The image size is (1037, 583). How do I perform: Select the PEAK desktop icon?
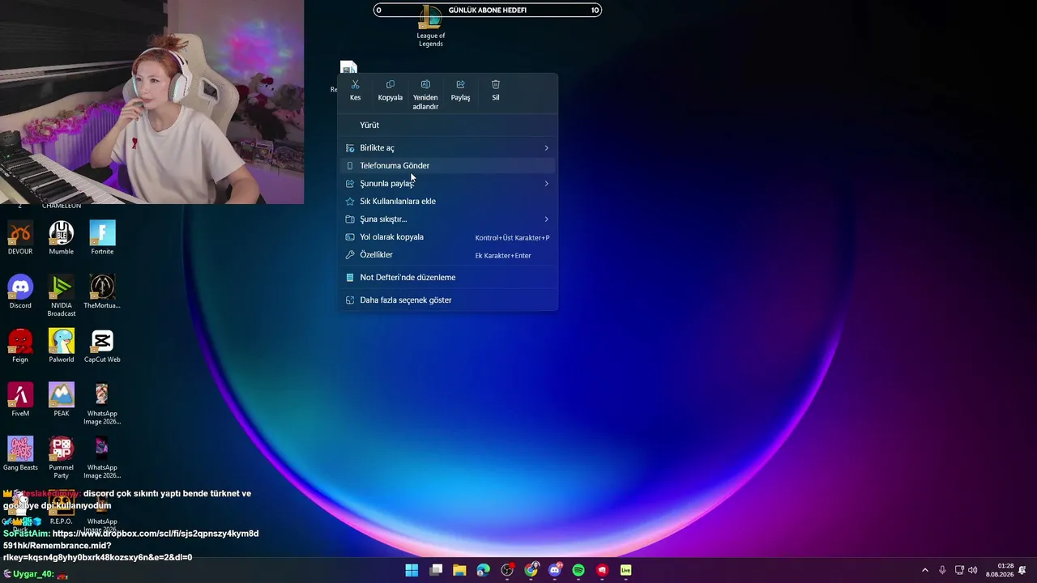(x=62, y=400)
